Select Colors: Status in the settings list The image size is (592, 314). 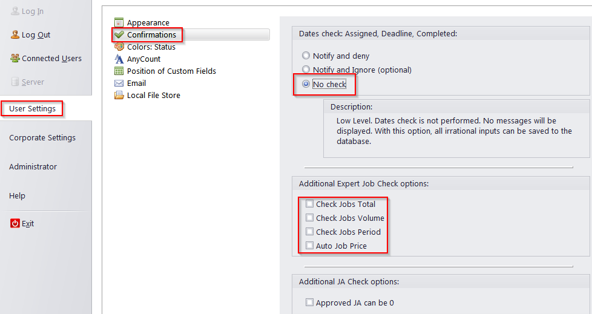coord(151,47)
